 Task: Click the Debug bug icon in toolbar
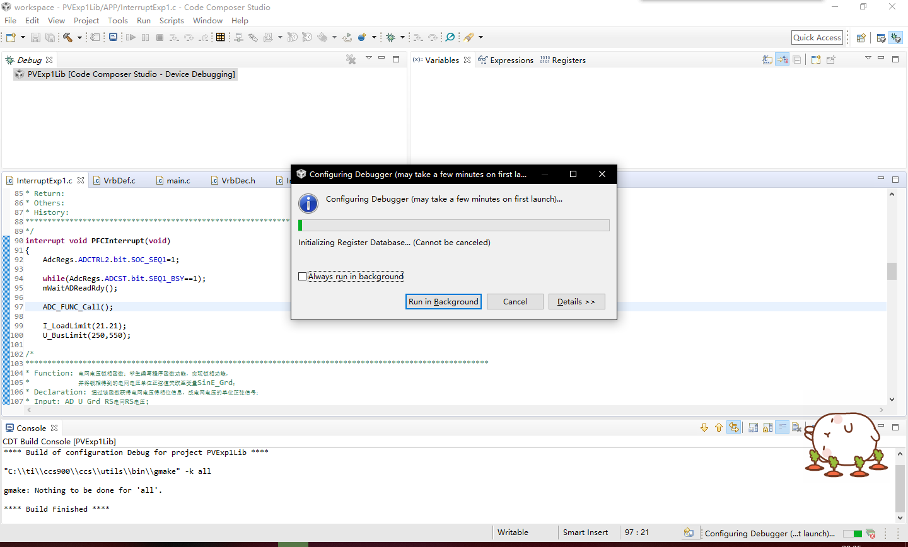390,37
